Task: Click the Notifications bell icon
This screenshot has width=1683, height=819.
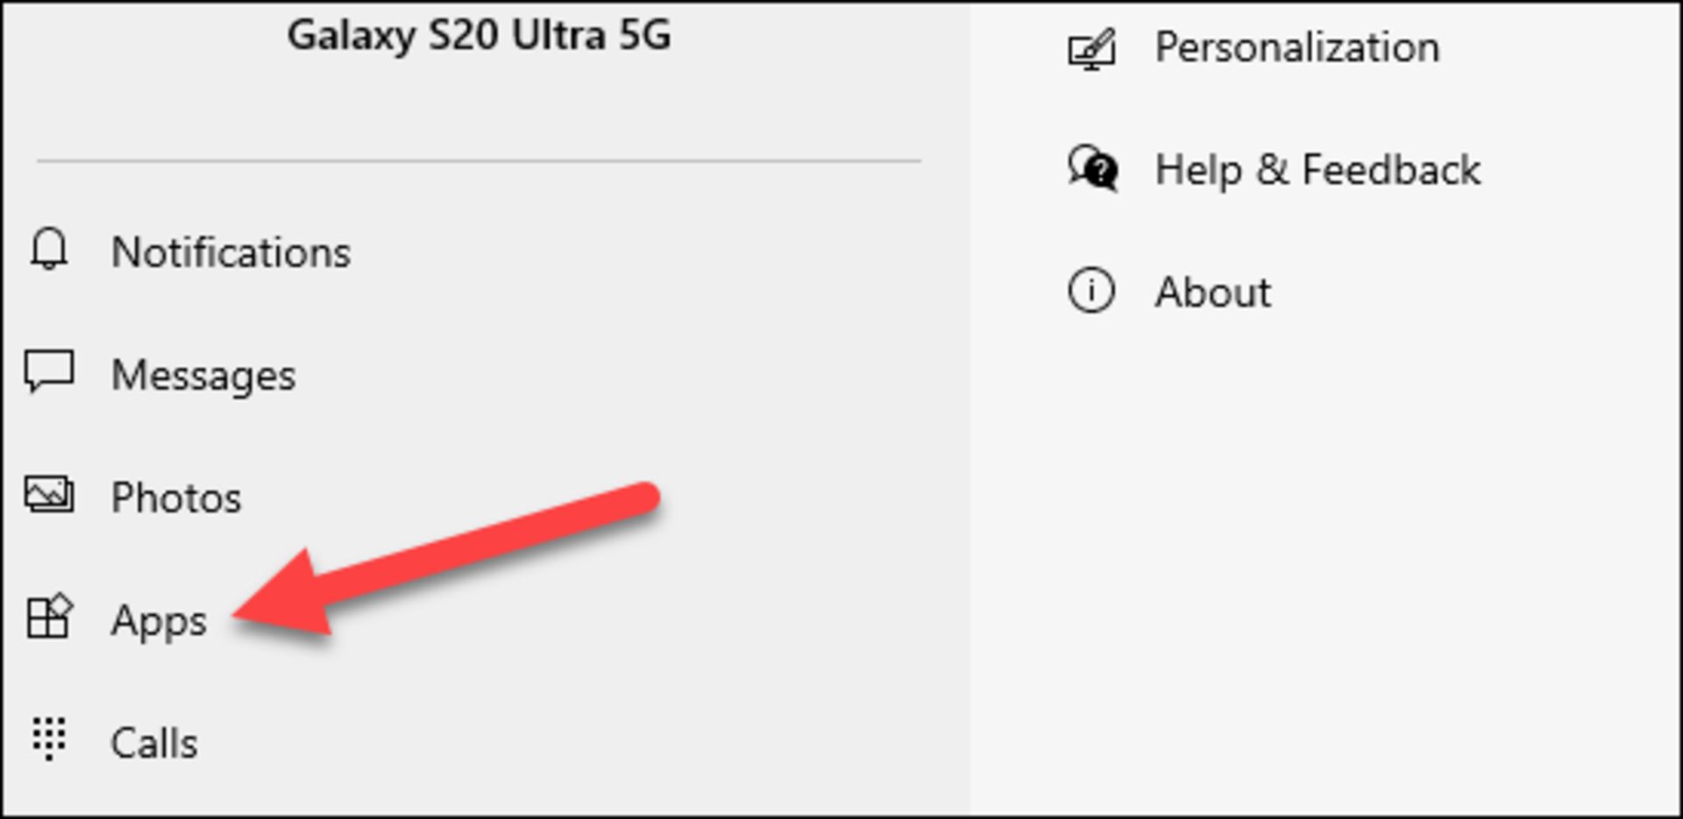Action: (49, 251)
